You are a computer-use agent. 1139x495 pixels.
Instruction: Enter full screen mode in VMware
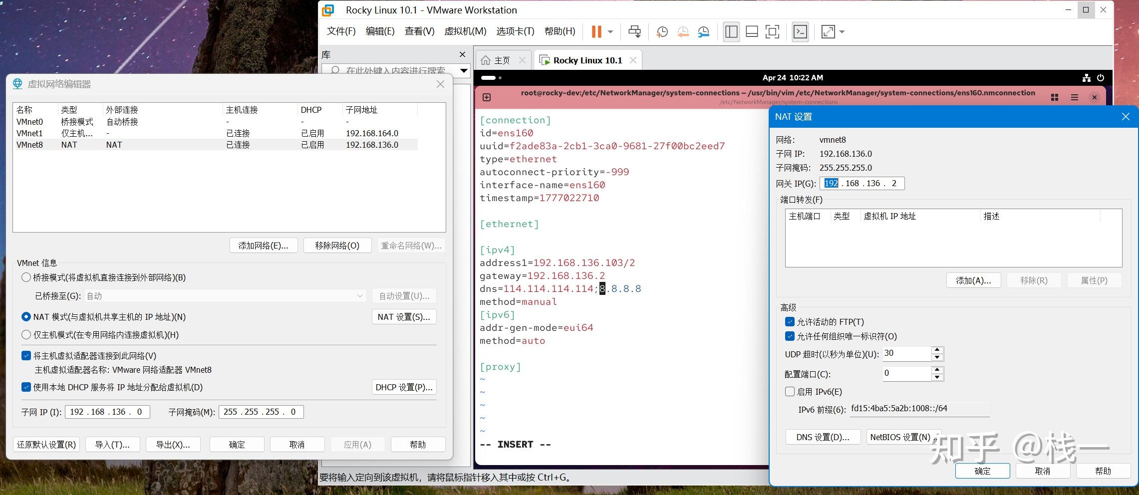[772, 32]
